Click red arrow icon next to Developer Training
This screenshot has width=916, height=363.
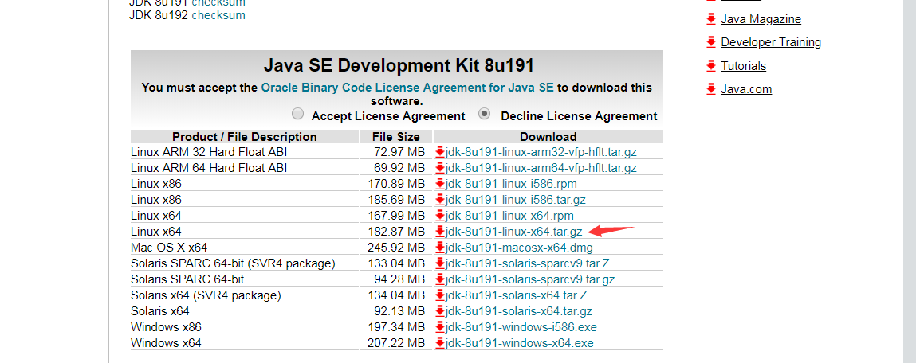coord(711,42)
